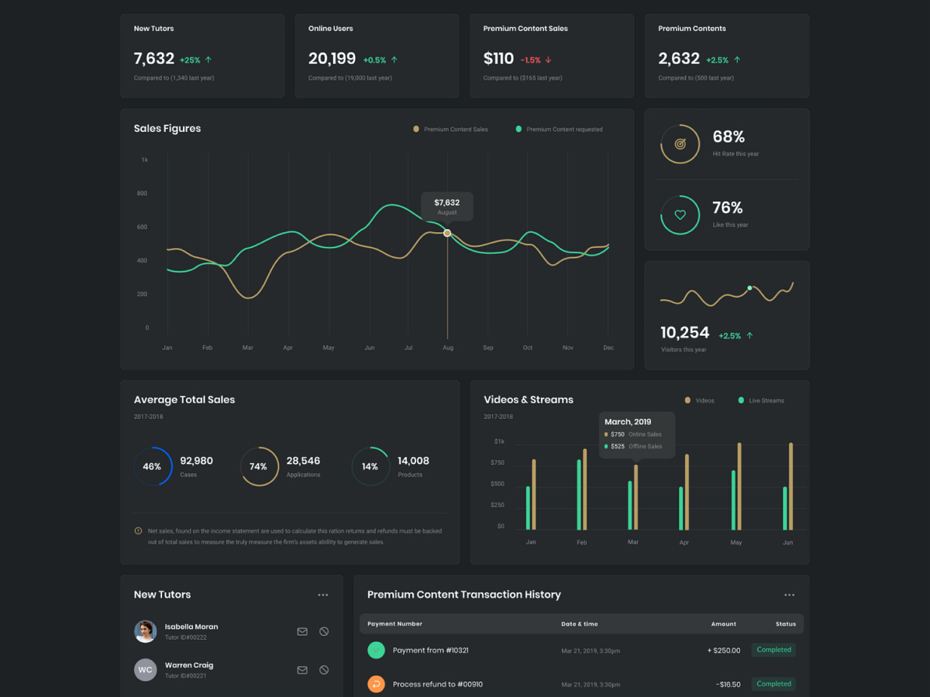Click the Payment from #10321 row text
Screen dimensions: 930x697
tap(430, 651)
